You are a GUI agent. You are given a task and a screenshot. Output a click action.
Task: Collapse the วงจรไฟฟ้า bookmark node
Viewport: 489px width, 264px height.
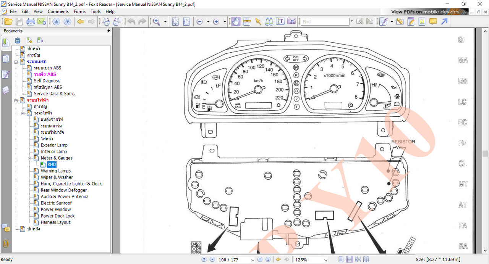pos(23,113)
